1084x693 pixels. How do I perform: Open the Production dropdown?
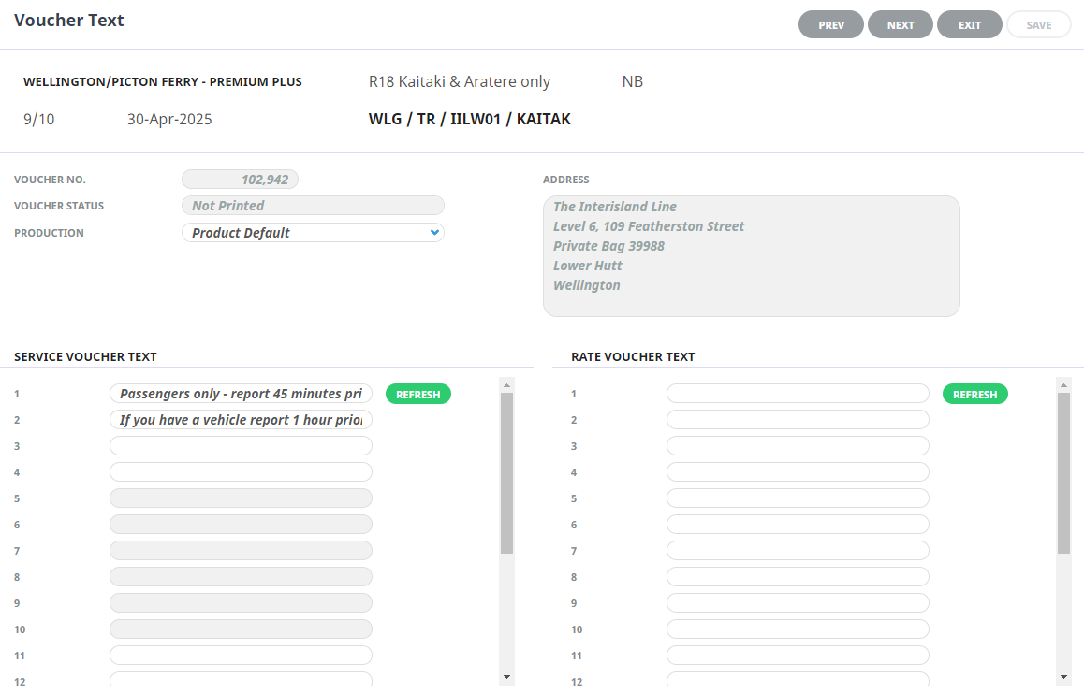click(313, 233)
